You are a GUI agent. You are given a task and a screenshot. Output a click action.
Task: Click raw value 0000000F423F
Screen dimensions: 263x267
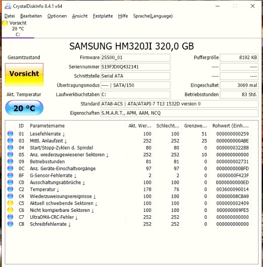[233, 175]
